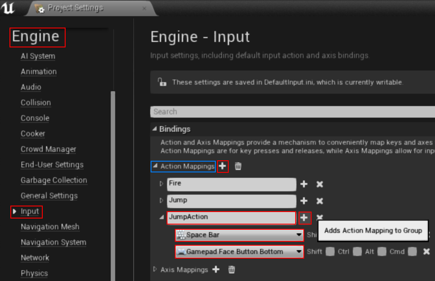Remove the Gamepad Face Button Bottom binding
Screen dimensions: 435x281
click(x=427, y=252)
